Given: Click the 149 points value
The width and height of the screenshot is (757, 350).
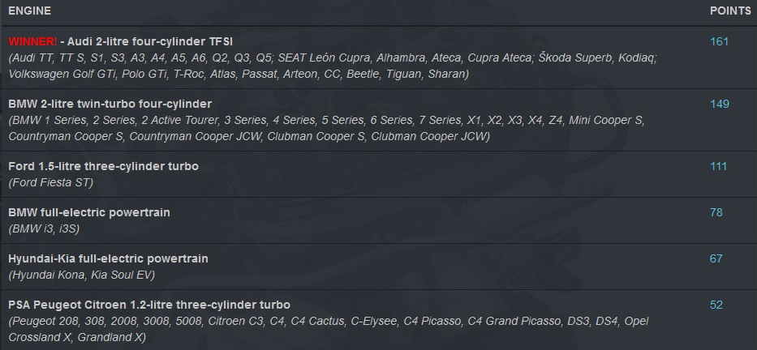Looking at the screenshot, I should point(720,104).
